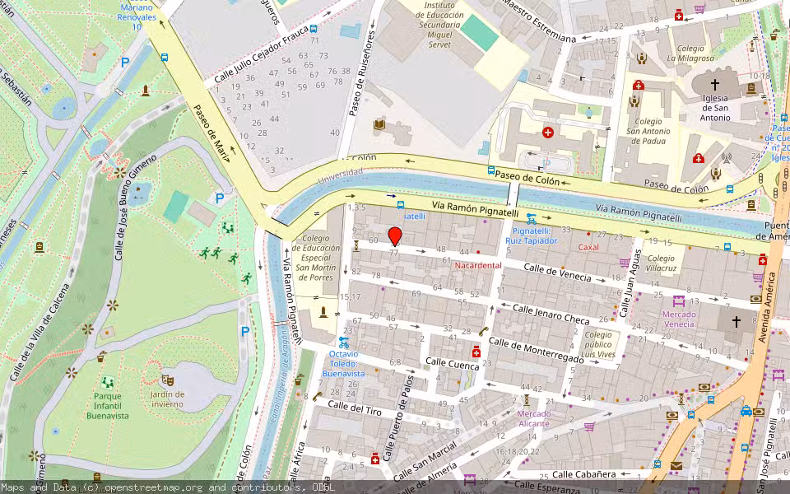790x494 pixels.
Task: Click the Nacardental label
Action: click(x=478, y=265)
